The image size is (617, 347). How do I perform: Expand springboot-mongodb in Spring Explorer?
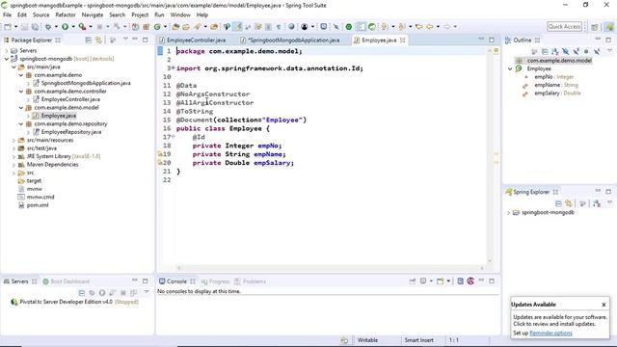(508, 213)
